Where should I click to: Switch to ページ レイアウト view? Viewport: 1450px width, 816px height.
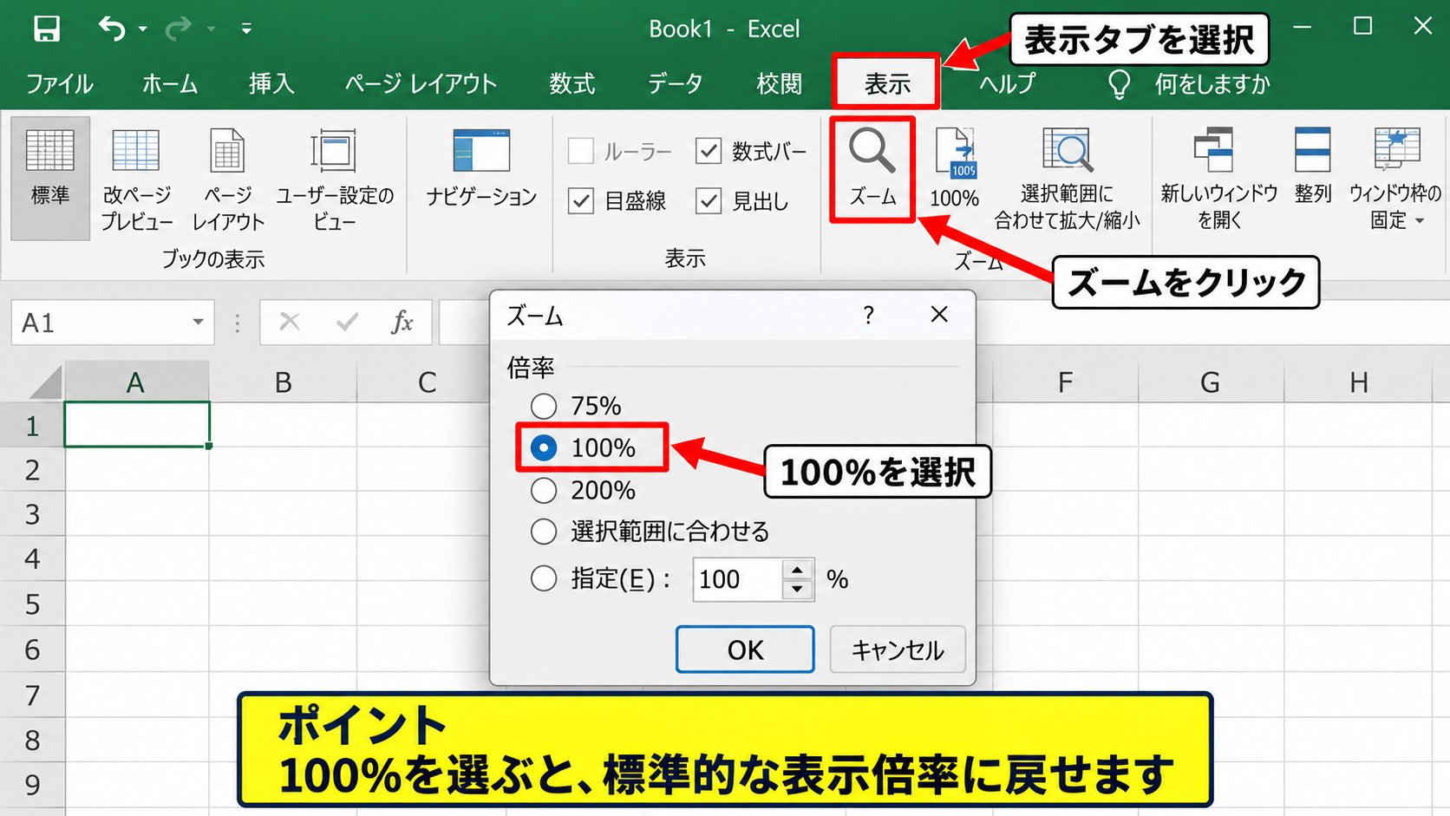(x=228, y=180)
